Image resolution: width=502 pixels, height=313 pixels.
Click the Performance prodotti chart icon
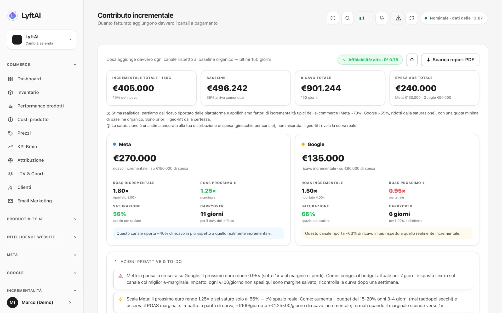pos(10,106)
